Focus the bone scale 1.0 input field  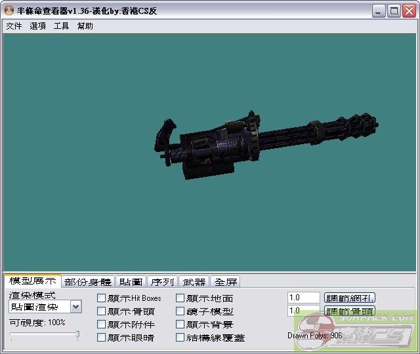tap(304, 311)
